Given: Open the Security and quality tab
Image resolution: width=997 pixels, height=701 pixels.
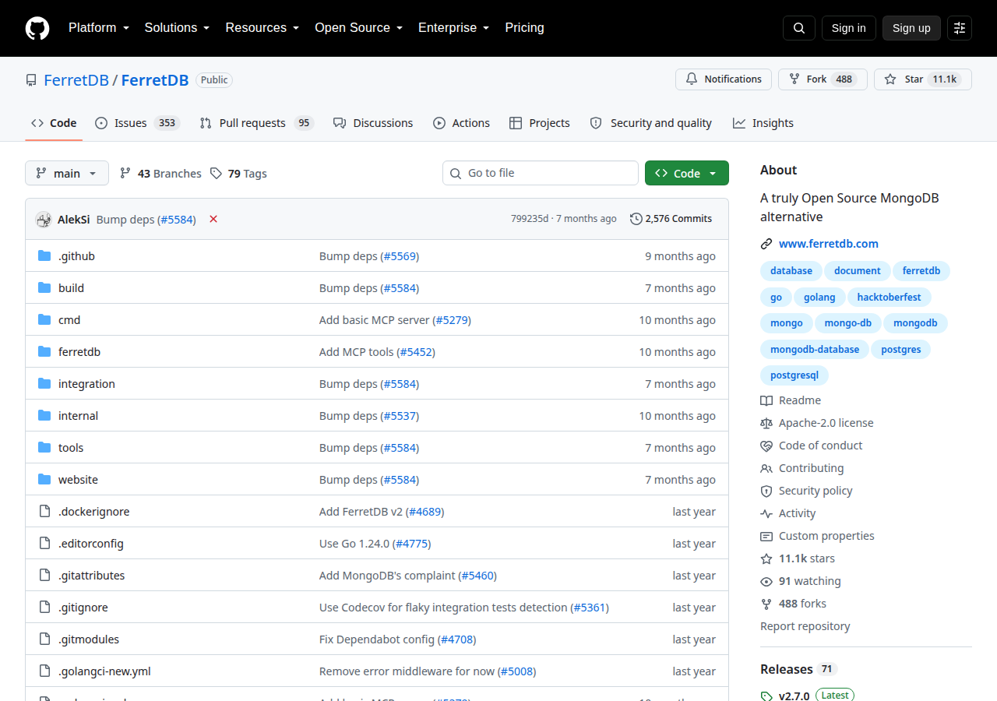Looking at the screenshot, I should tap(651, 123).
